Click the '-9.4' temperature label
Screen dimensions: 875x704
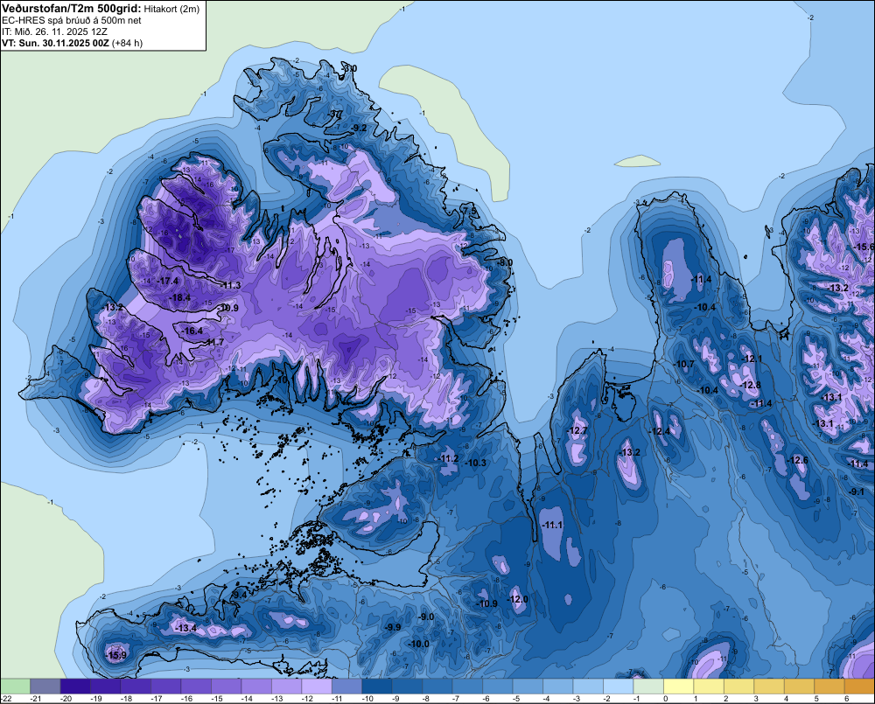pos(238,596)
